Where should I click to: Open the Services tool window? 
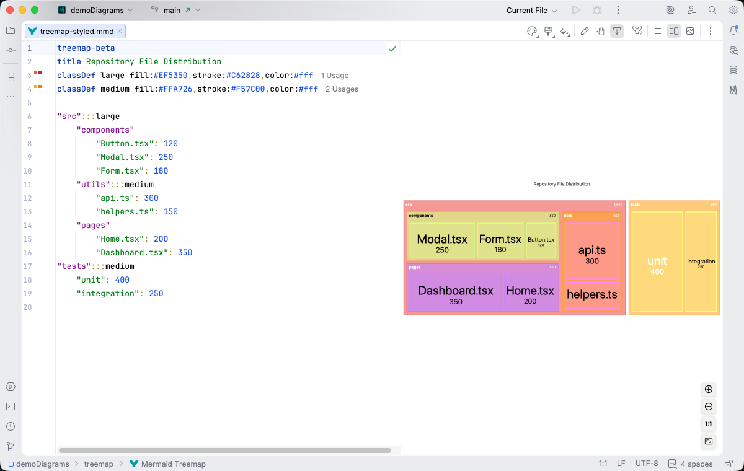pyautogui.click(x=11, y=387)
